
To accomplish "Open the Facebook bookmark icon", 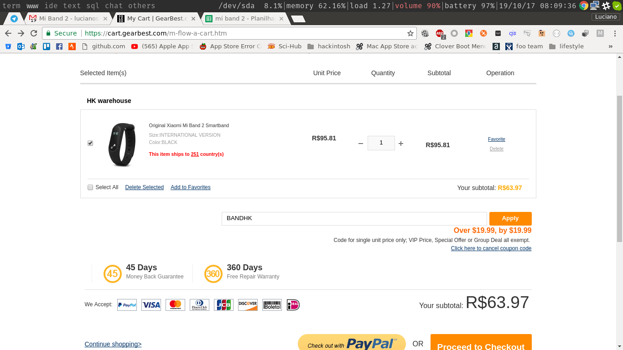I will pos(59,46).
